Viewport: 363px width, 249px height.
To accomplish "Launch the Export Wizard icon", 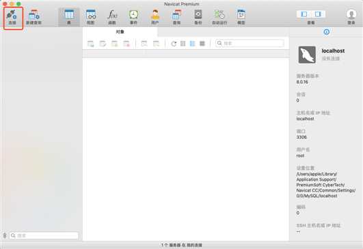I will pyautogui.click(x=157, y=44).
